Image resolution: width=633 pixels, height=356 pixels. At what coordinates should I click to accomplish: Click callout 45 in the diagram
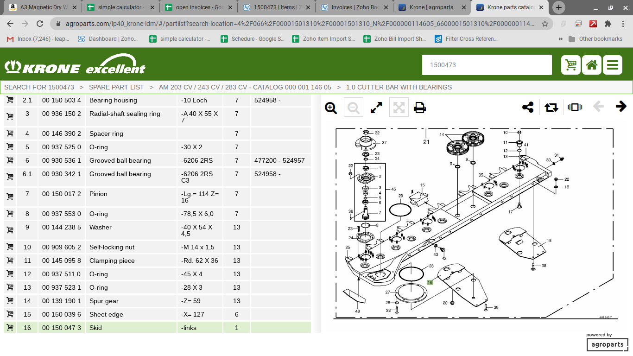tap(393, 189)
